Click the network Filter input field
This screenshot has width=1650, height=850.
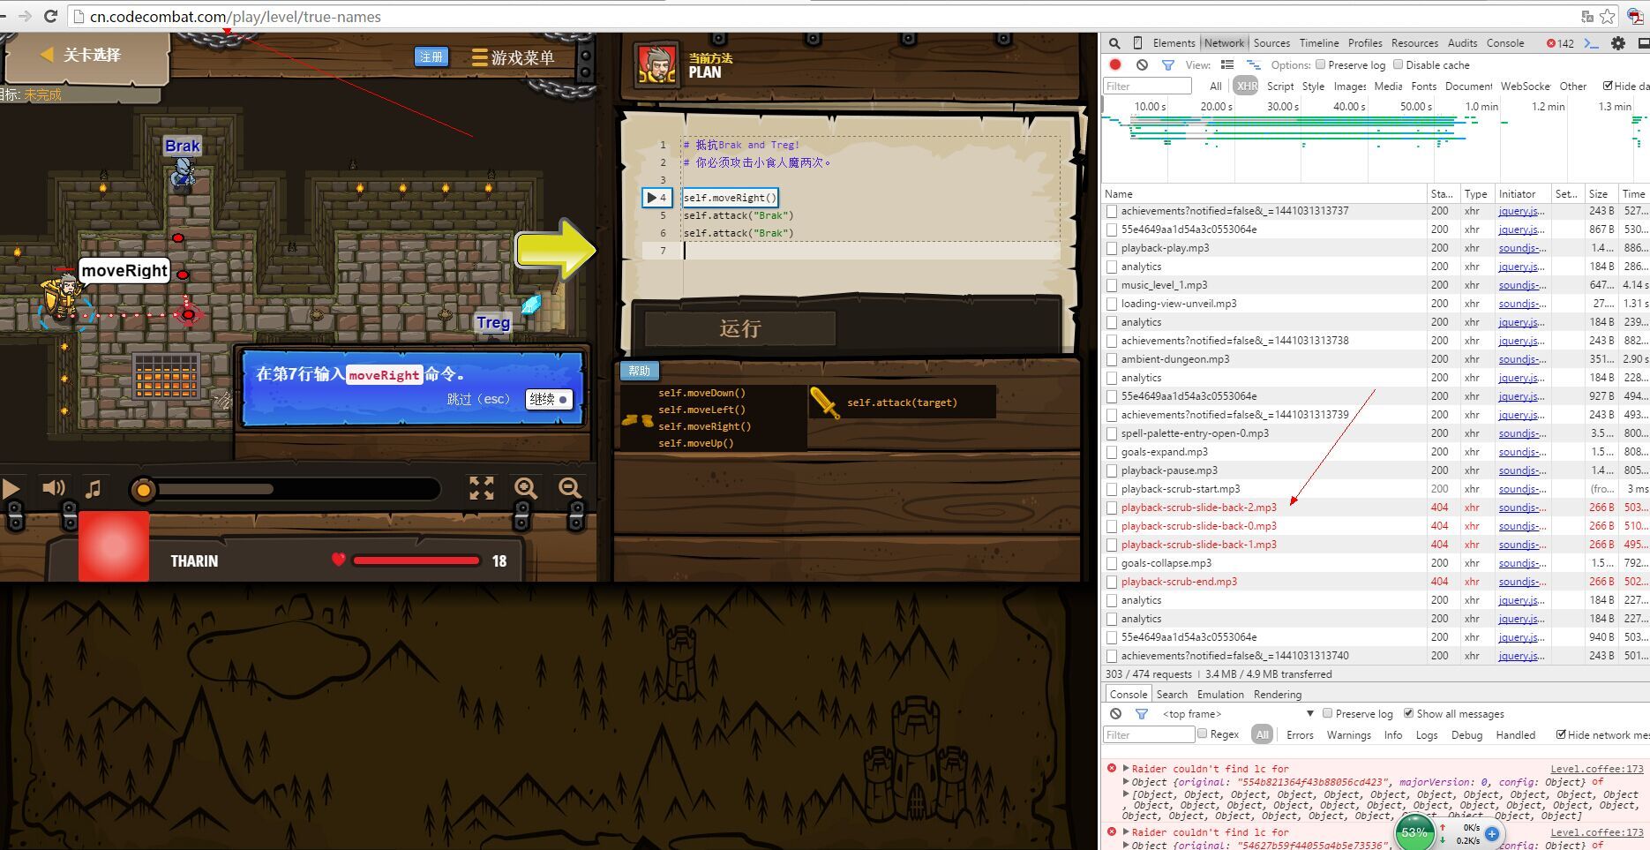pos(1147,86)
